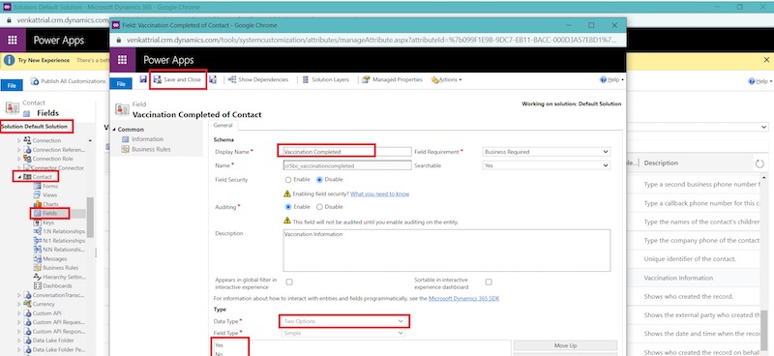Click the lock icon in field window address bar

tap(119, 40)
